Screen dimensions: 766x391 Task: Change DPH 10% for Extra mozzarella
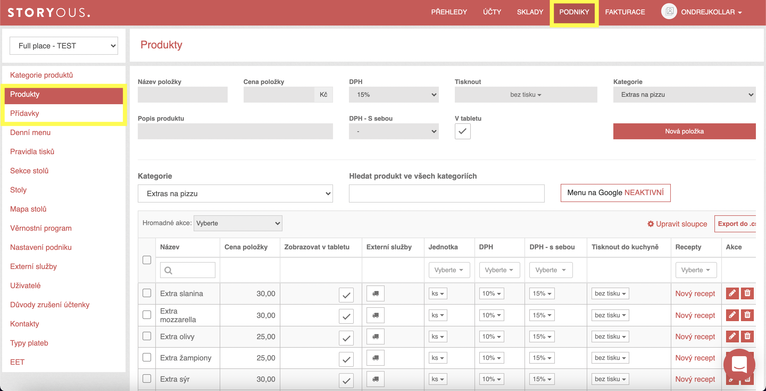pos(492,315)
